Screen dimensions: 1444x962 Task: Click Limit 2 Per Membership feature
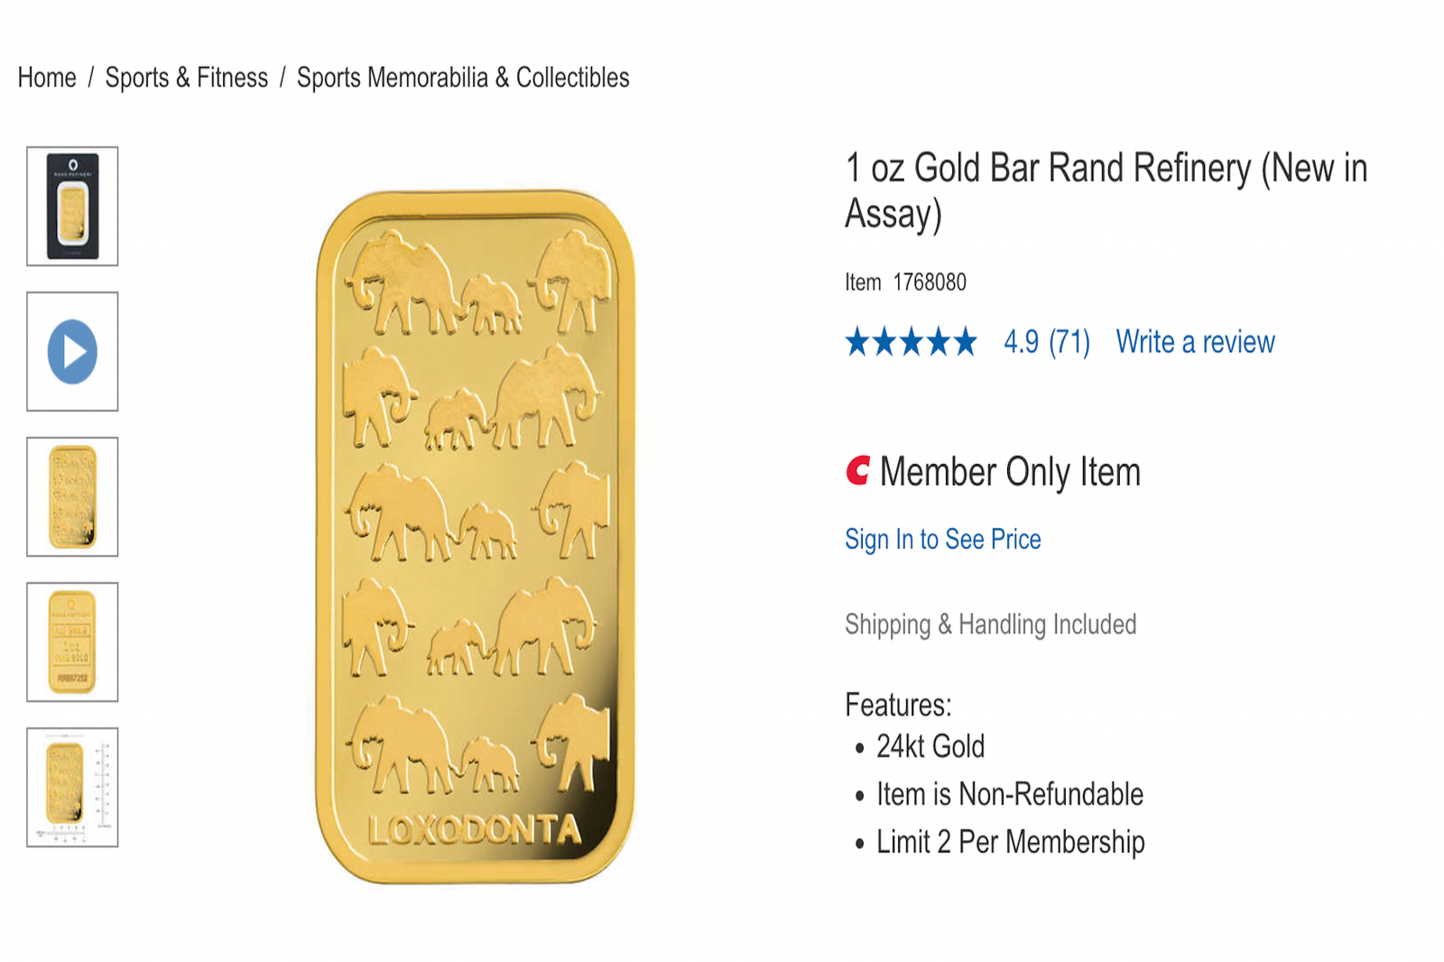click(x=1010, y=842)
